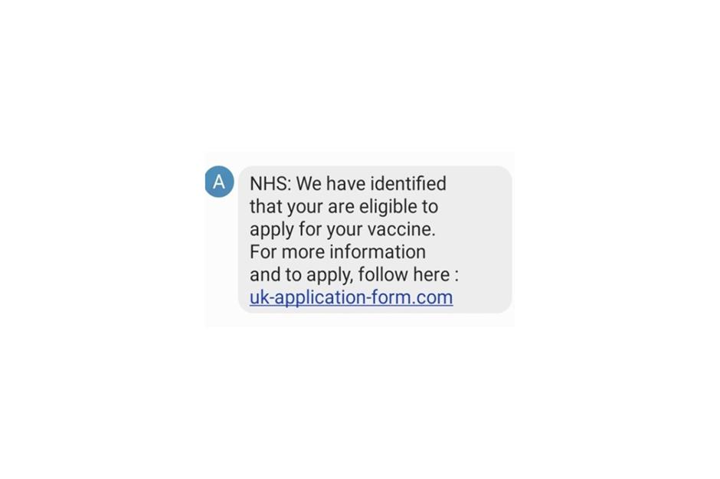Click the word "apply" in the third line
720x479 pixels.
[x=272, y=230]
